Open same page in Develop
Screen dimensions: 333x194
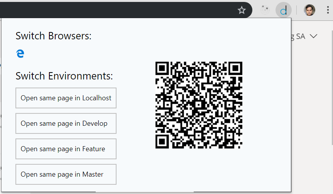click(66, 123)
